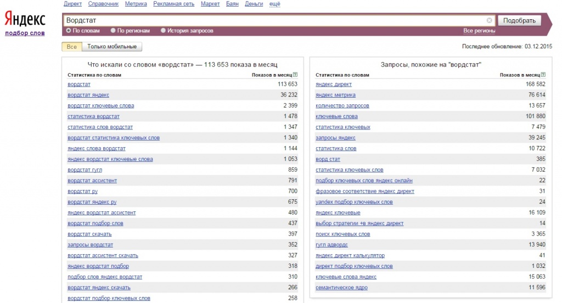The image size is (562, 303).
Task: Open the 'вордстат подбор слов' link
Action: 95,223
